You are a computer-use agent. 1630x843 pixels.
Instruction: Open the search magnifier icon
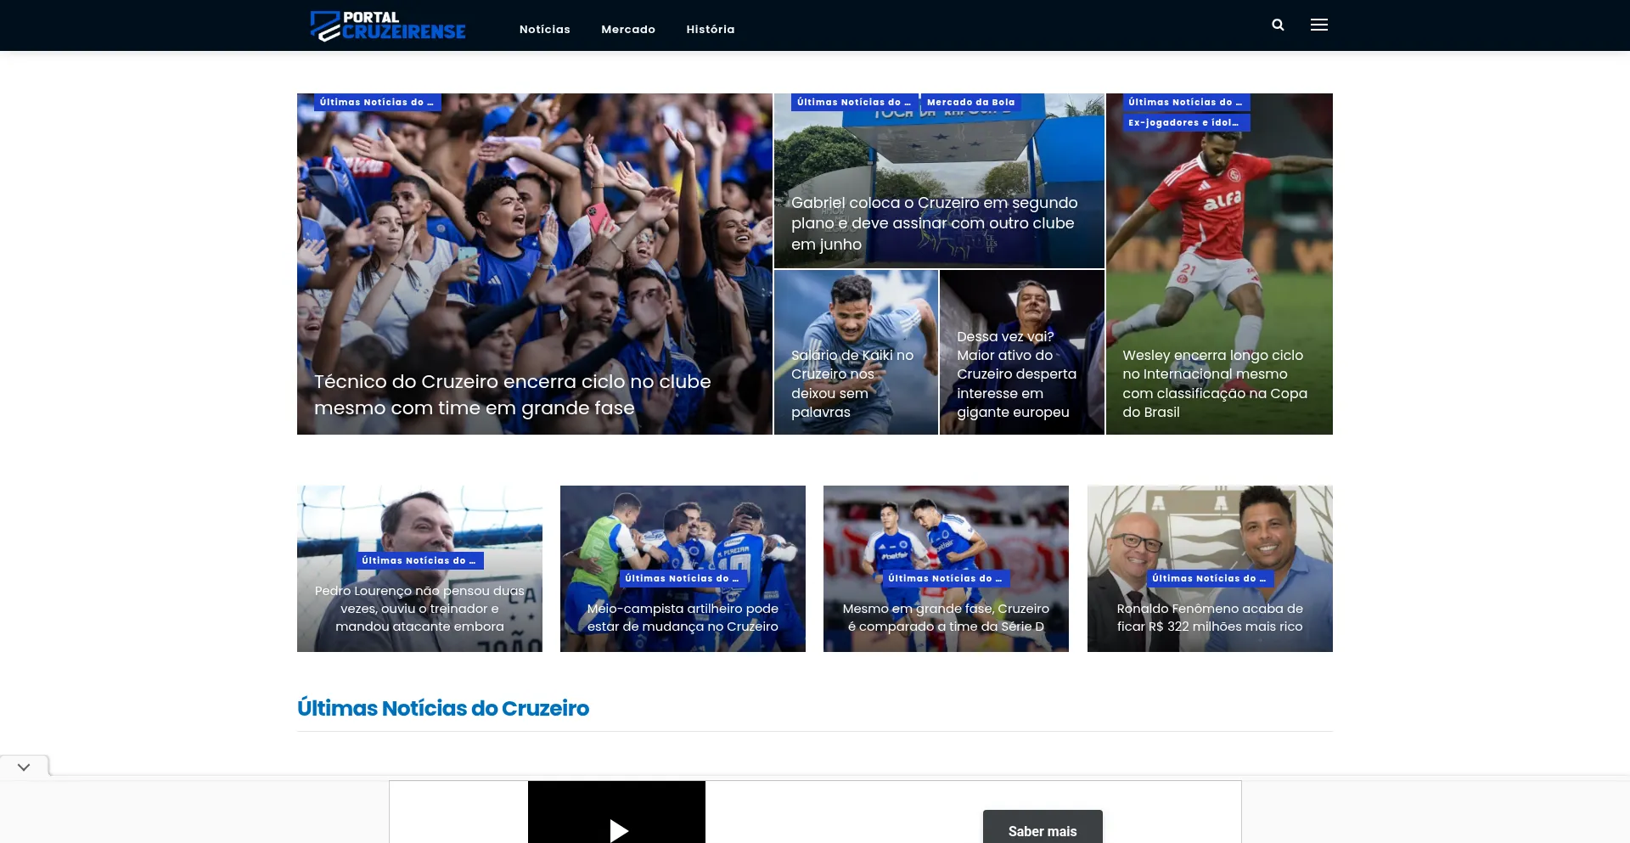click(x=1278, y=25)
